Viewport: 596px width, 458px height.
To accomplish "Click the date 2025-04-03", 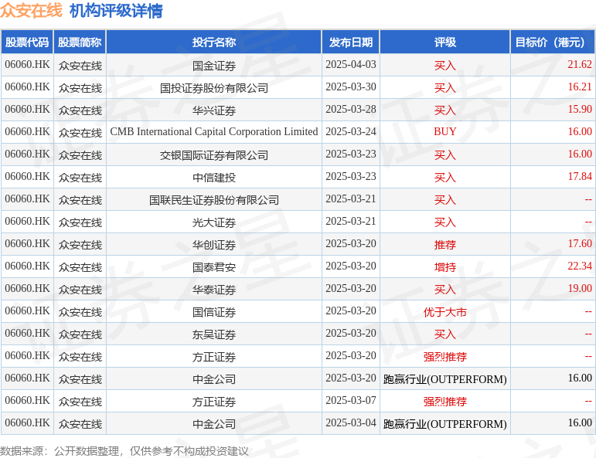I will (x=351, y=64).
